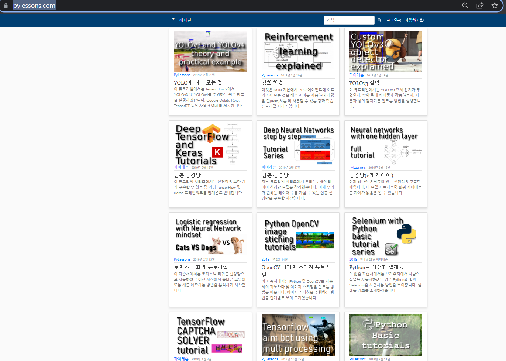Open Python OpenCV image stitching thumbnail
This screenshot has width=506, height=361.
[298, 236]
